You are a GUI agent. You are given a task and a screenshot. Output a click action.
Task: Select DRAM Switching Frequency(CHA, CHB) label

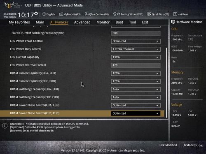click(x=34, y=89)
